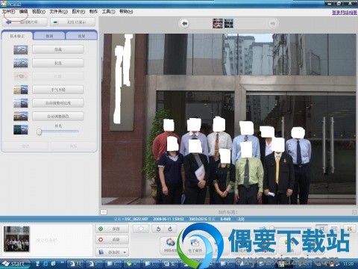The image size is (358, 269).
Task: Open the 编辑 menu
Action: 23,11
